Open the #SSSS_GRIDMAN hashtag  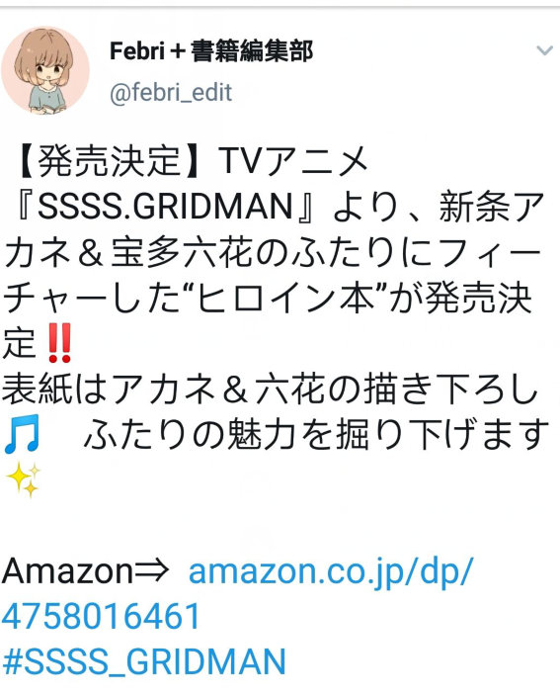pyautogui.click(x=144, y=661)
